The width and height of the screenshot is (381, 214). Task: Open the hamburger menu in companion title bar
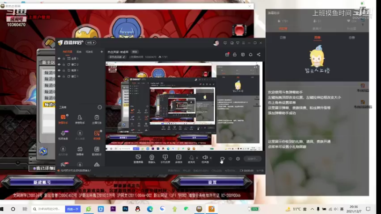243,43
